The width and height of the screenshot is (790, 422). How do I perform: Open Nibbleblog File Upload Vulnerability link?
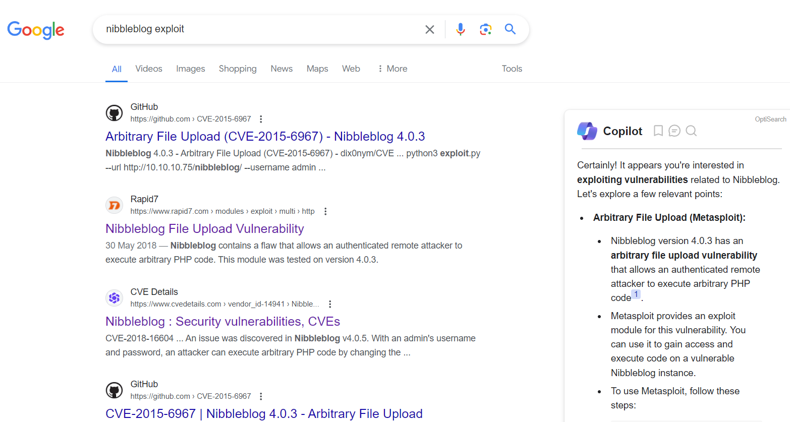coord(204,229)
